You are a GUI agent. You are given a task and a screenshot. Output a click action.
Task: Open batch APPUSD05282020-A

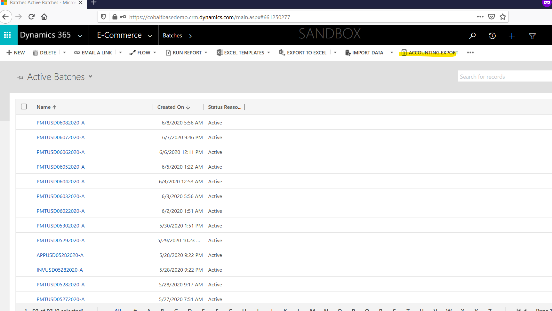click(60, 255)
